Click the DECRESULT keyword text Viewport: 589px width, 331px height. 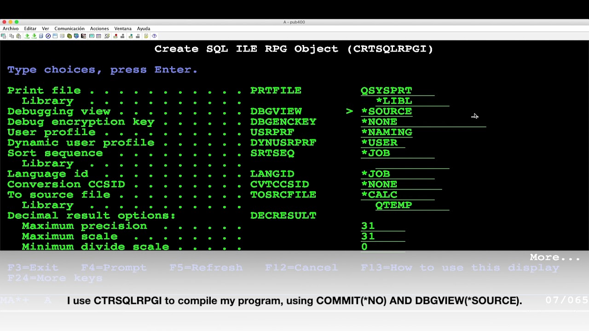tap(283, 216)
